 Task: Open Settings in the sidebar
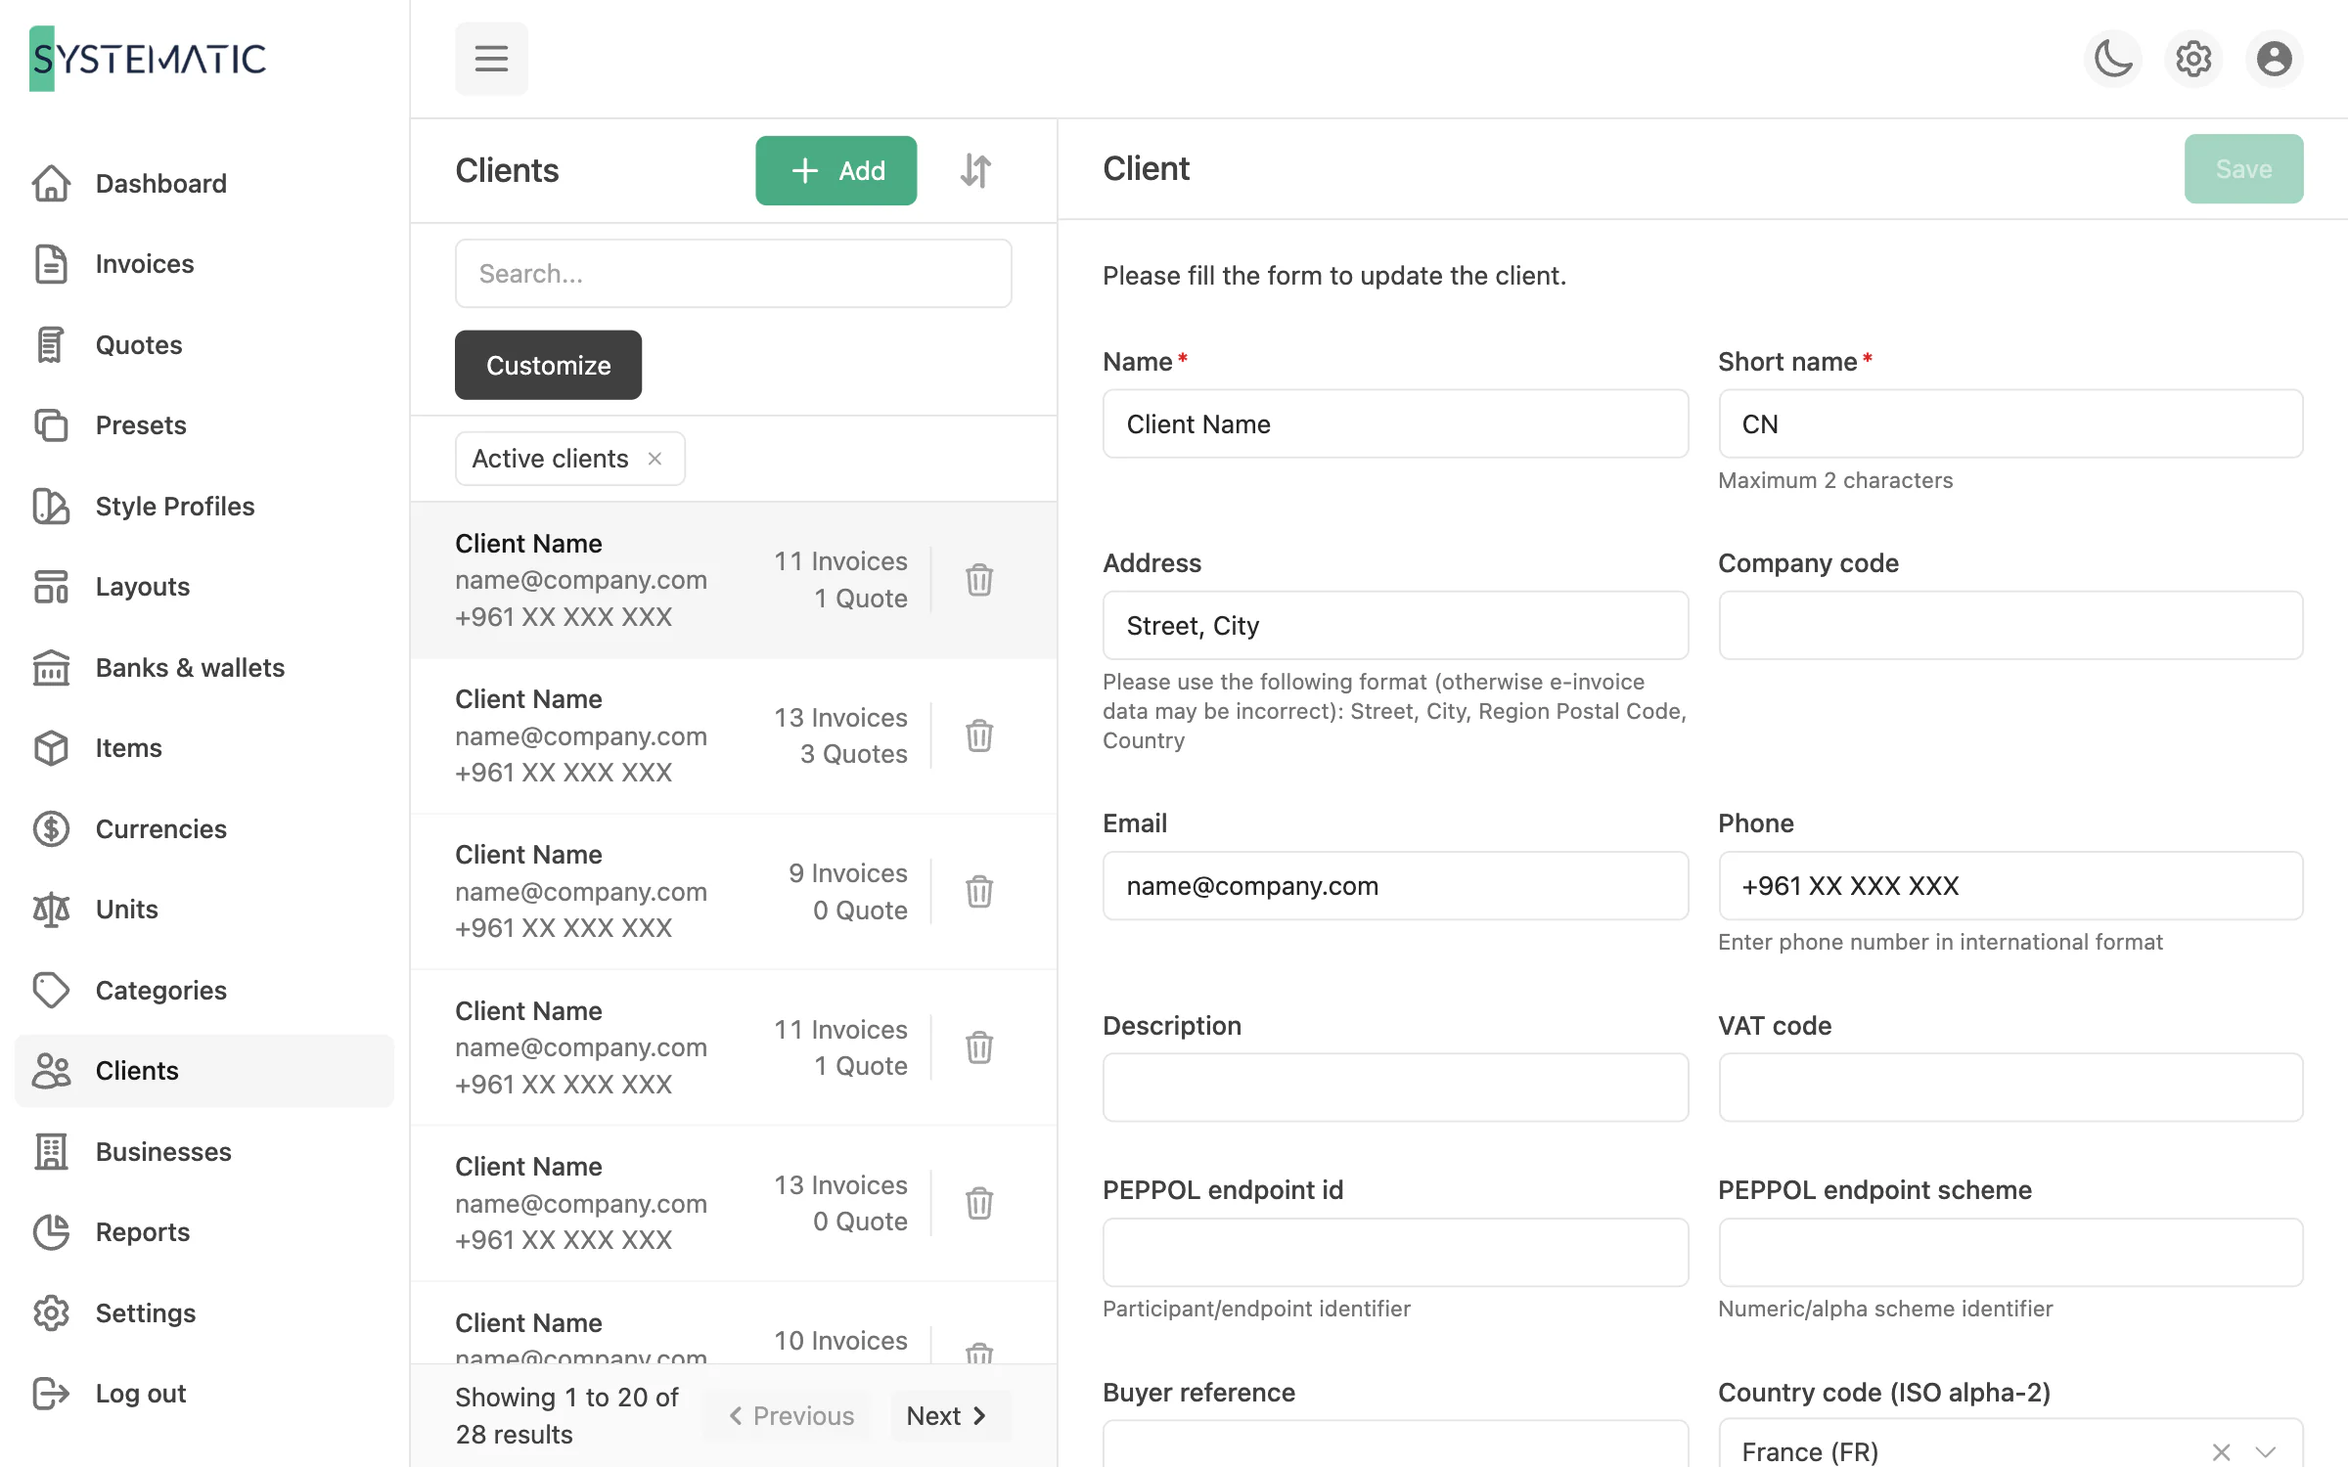(x=203, y=1312)
